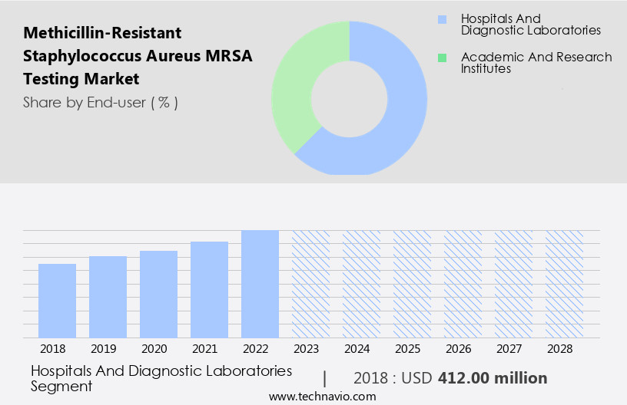Viewport: 627px width, 405px height.
Task: Click the 2020 bar in the chart
Action: [159, 294]
